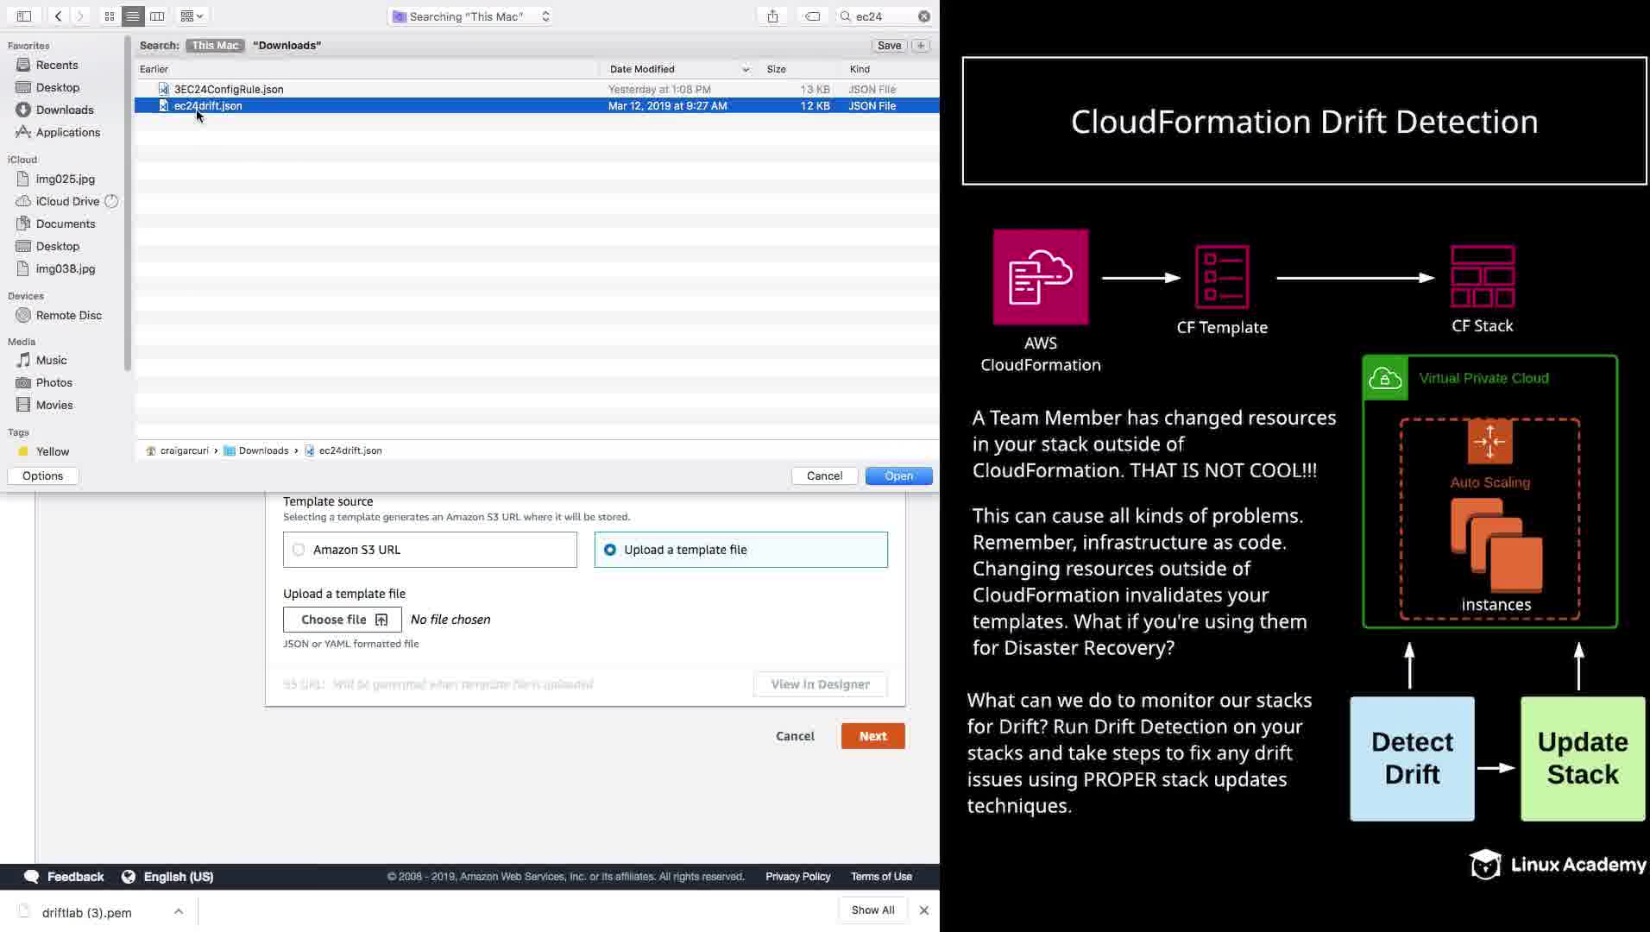Toggle the sidebar in the file dialog
Image resolution: width=1650 pixels, height=932 pixels.
click(24, 16)
